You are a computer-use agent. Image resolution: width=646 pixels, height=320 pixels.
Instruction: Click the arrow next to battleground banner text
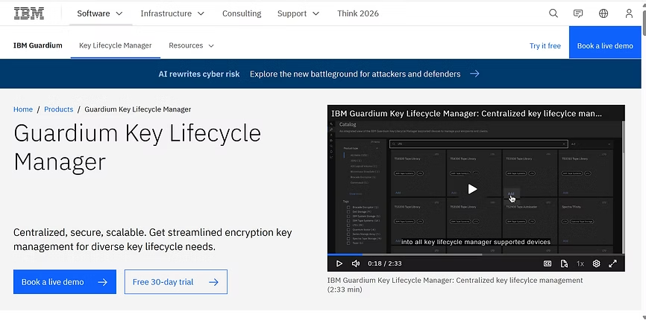point(474,74)
